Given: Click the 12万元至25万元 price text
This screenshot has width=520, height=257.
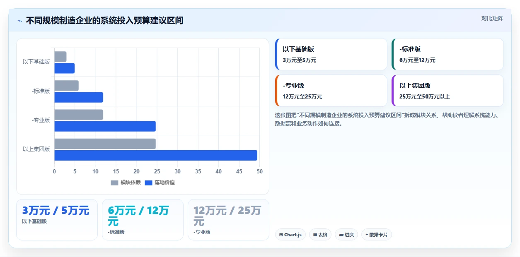Looking at the screenshot, I should point(302,97).
